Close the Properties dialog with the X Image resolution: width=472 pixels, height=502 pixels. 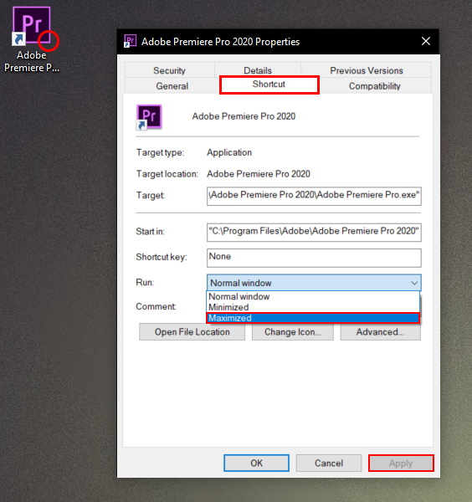[426, 41]
